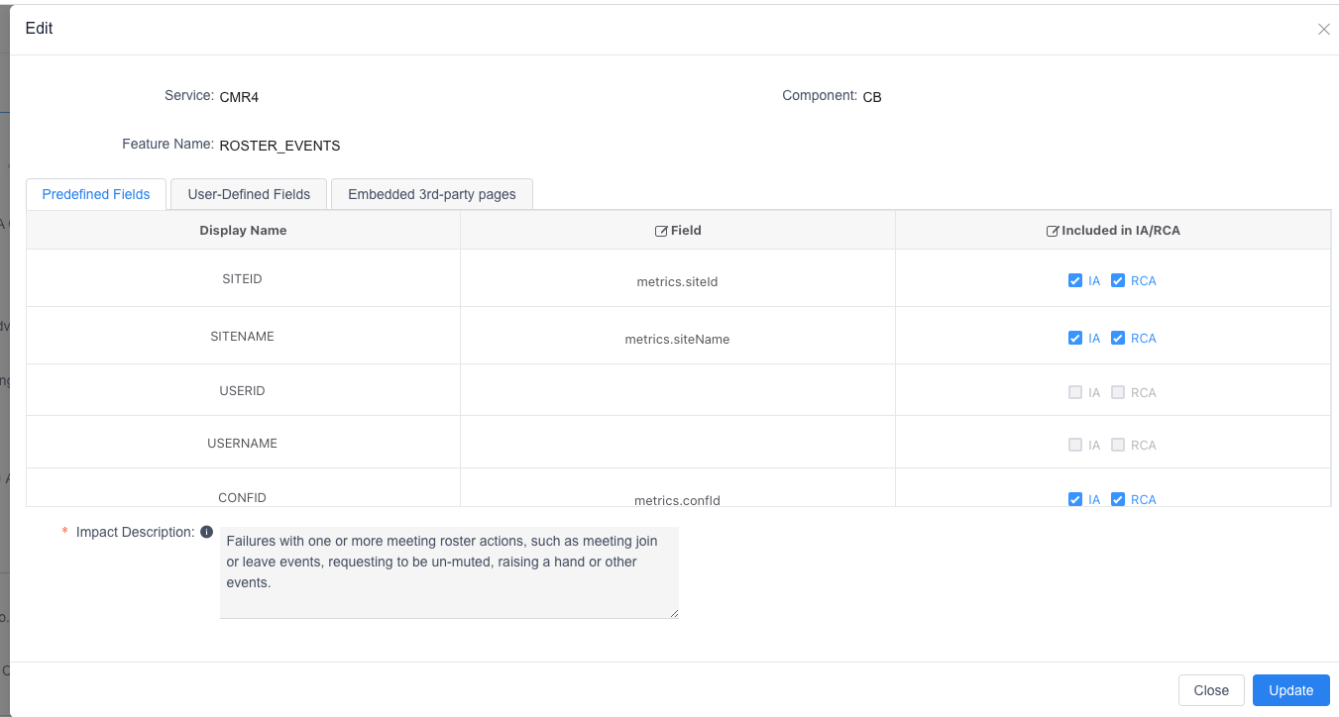The width and height of the screenshot is (1339, 717).
Task: Uncheck RCA checkbox for SITEID row
Action: click(x=1118, y=280)
